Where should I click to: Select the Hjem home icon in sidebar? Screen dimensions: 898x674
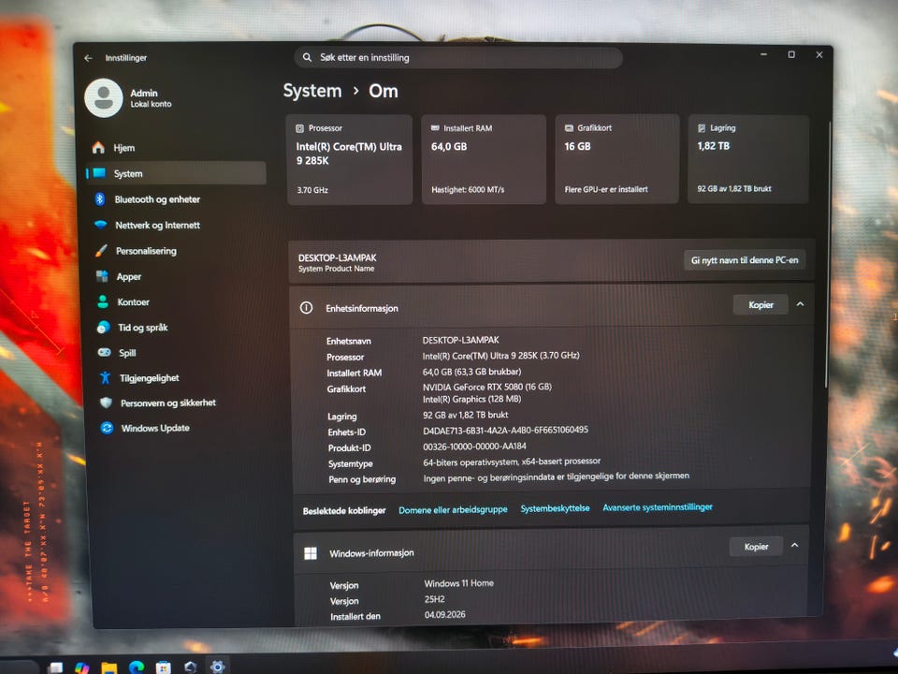pyautogui.click(x=98, y=148)
